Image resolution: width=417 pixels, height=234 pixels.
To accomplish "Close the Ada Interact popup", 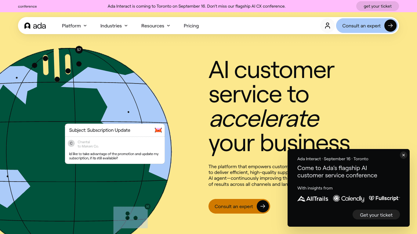I will (404, 155).
